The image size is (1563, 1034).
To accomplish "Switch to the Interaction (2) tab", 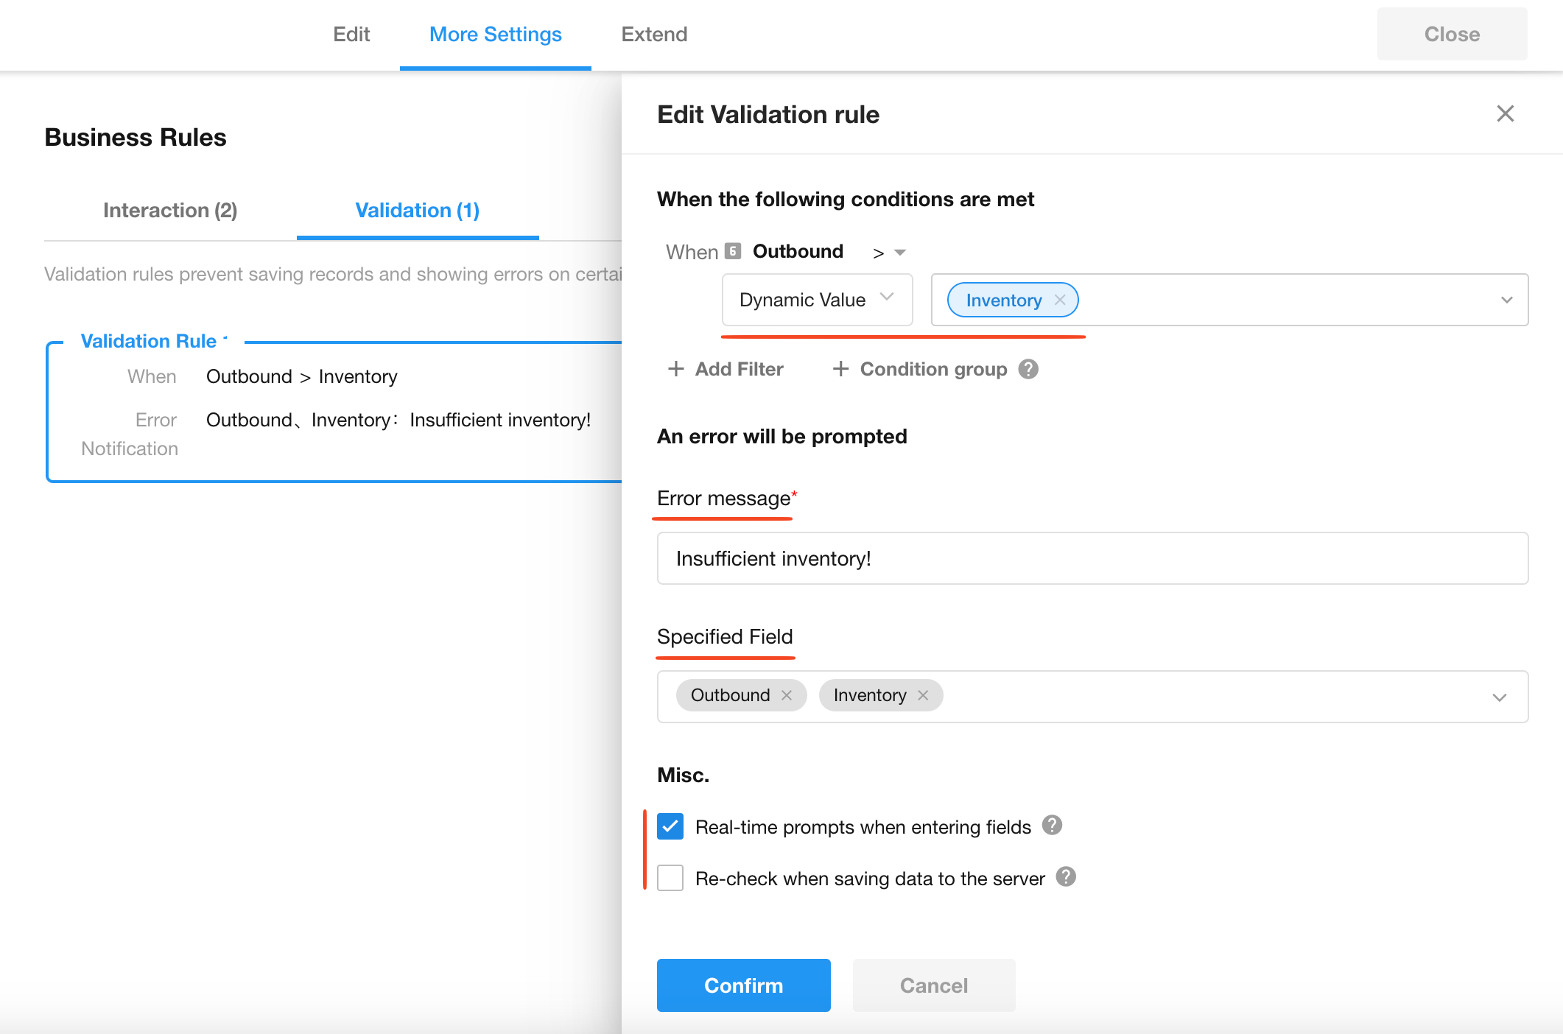I will [x=170, y=211].
